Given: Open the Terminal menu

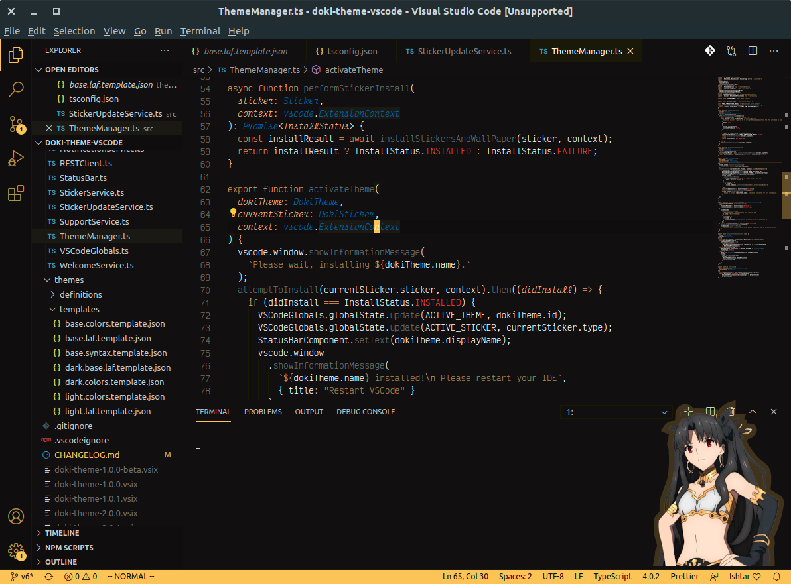Looking at the screenshot, I should pos(200,31).
